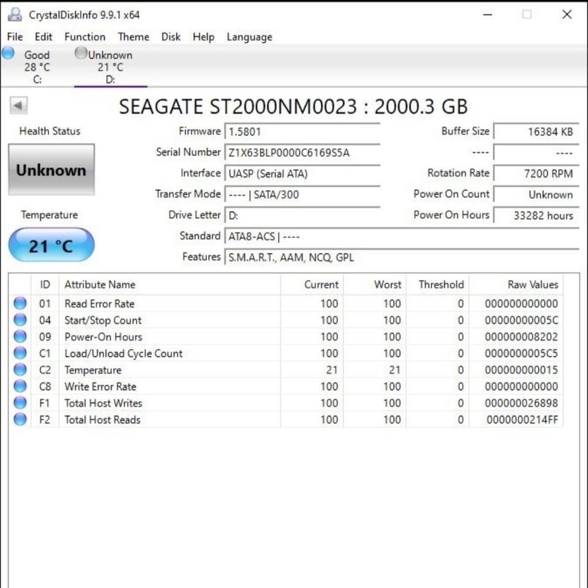Click the ID column header
This screenshot has width=588, height=588.
(45, 284)
